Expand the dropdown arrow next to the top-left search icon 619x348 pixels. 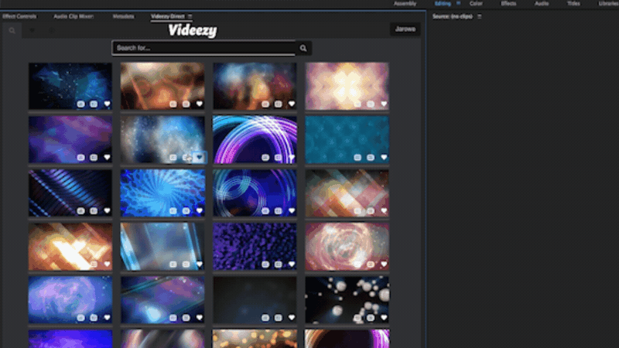pos(32,31)
